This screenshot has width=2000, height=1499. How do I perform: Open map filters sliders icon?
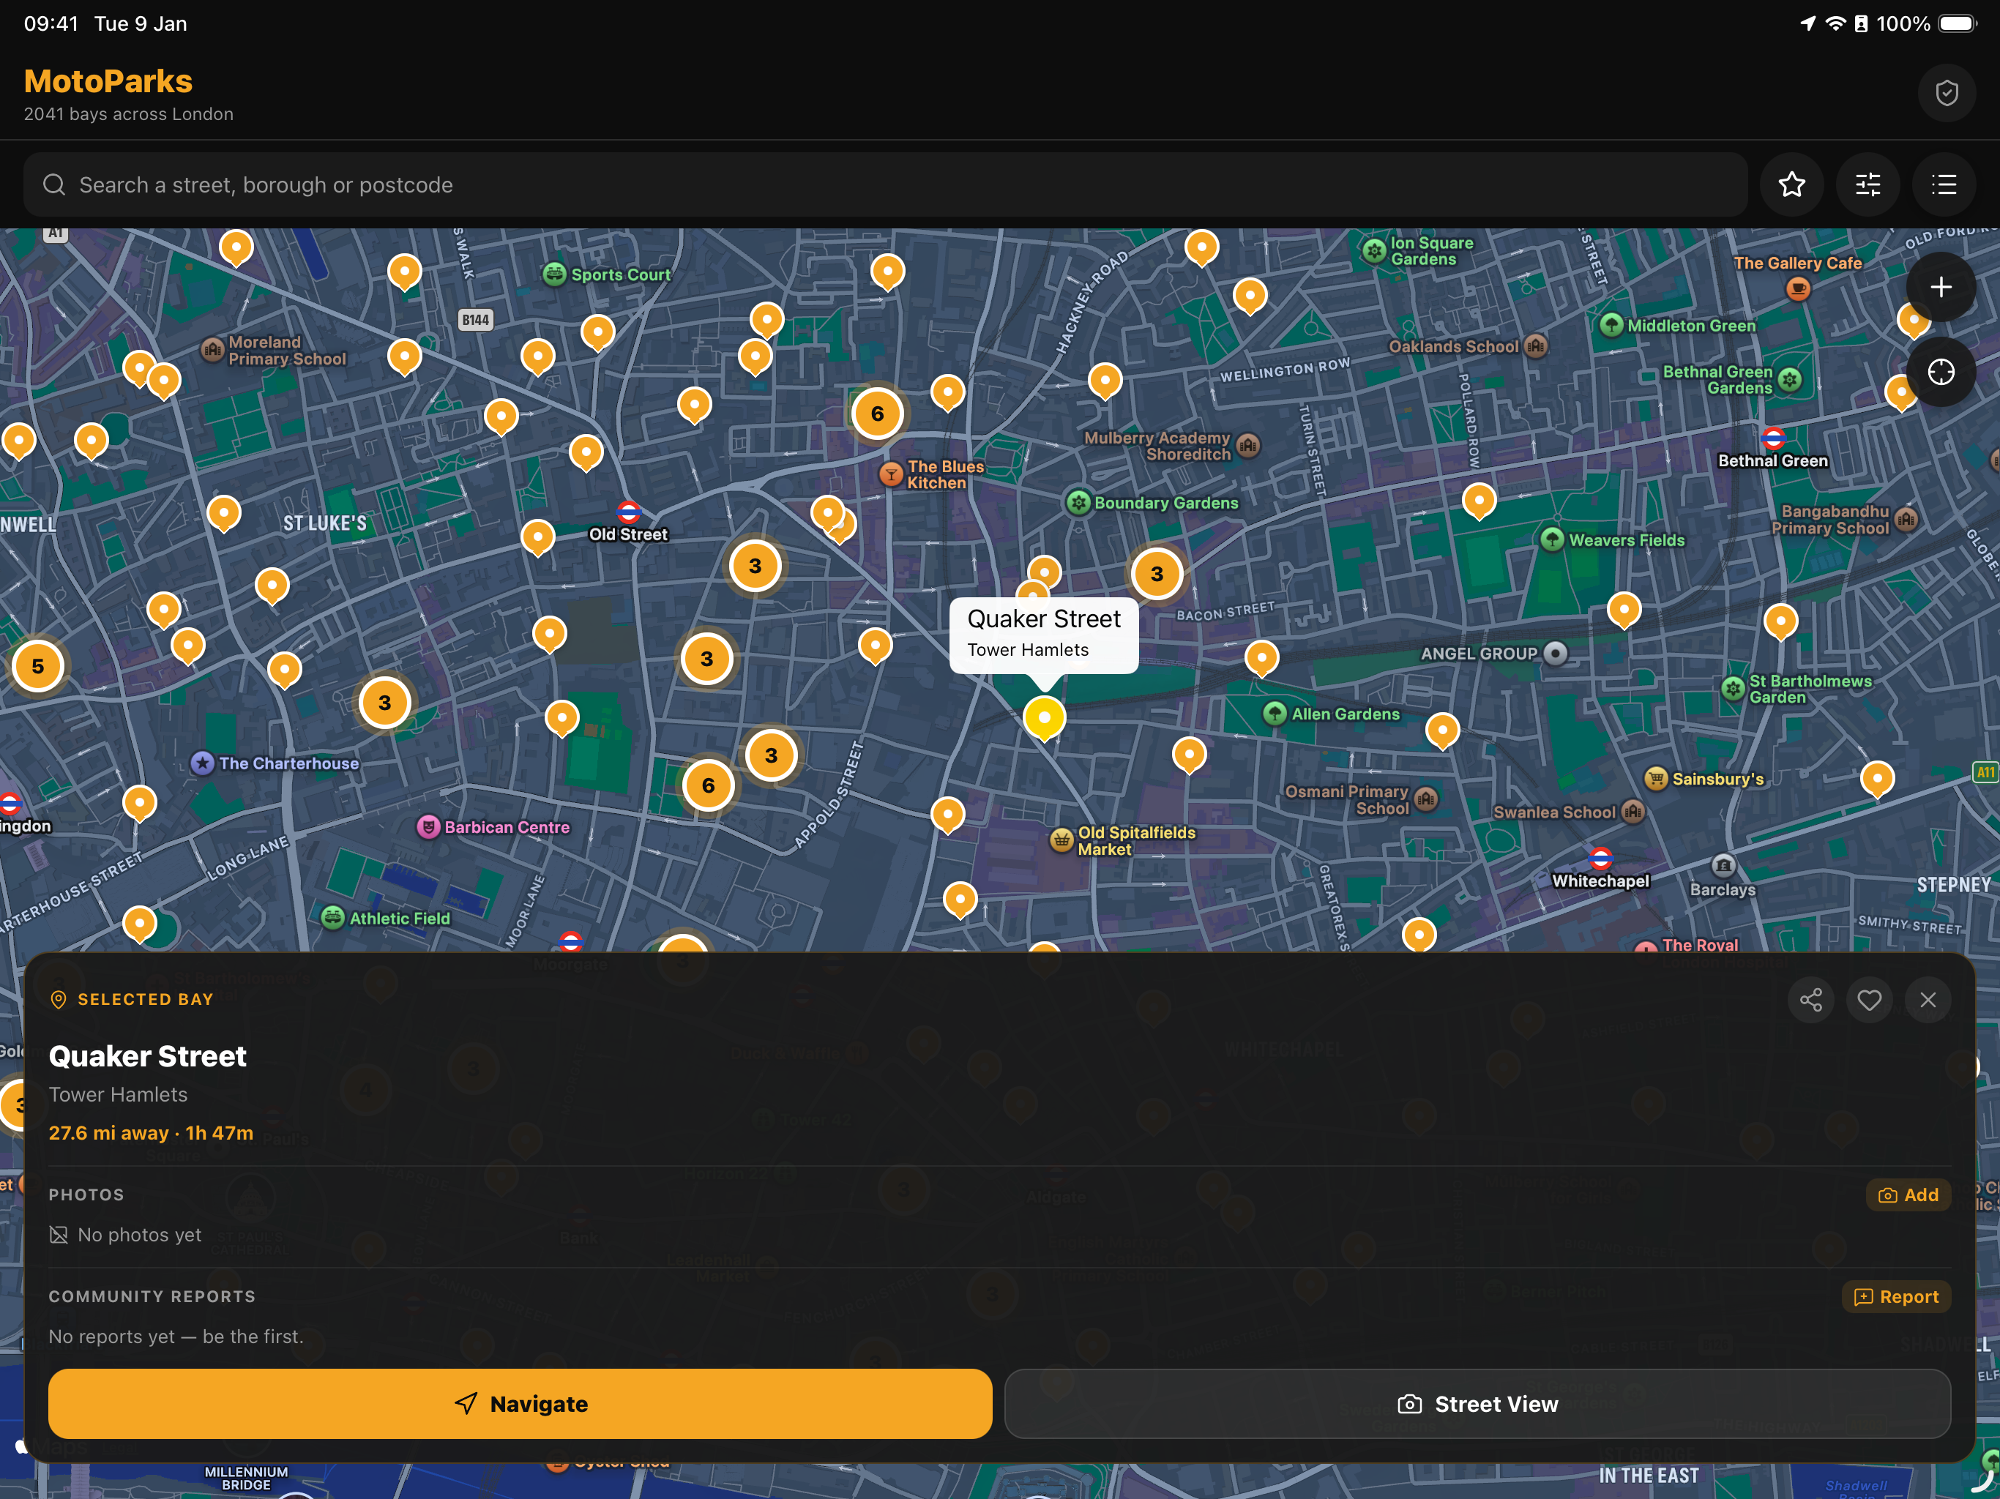(1868, 184)
